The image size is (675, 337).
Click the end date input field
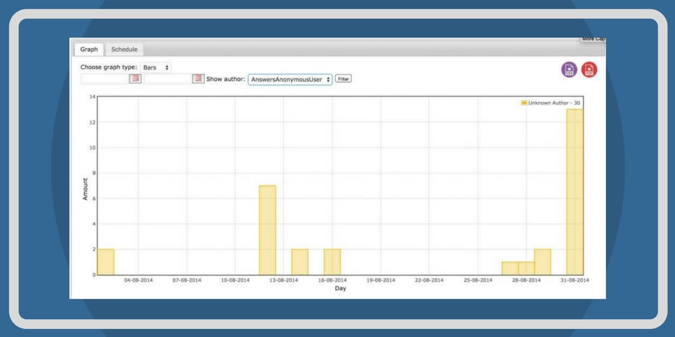pos(167,79)
